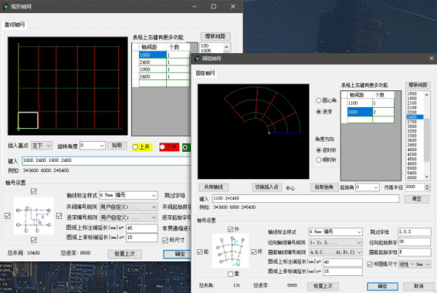
Task: Open the 旋转角度 dropdown
Action: click(x=93, y=146)
